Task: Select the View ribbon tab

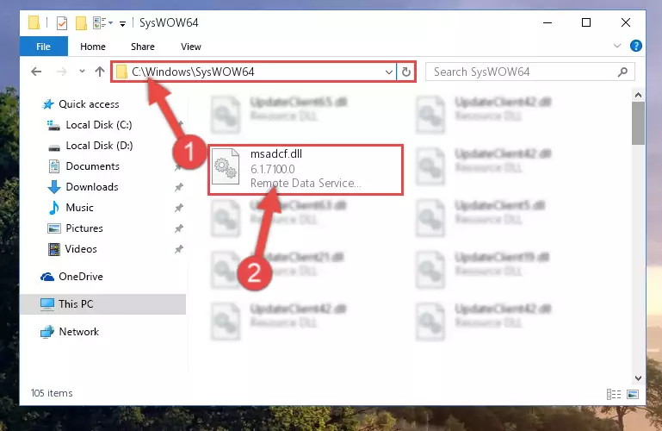Action: 191,47
